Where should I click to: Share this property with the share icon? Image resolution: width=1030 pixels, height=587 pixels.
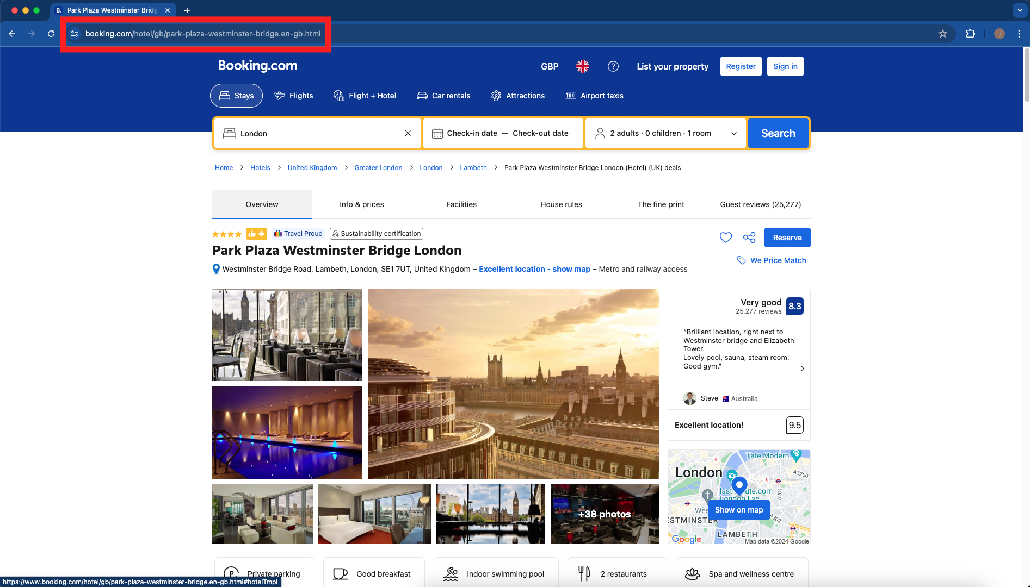click(749, 238)
